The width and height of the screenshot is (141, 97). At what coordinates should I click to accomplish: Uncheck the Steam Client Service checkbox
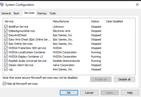[6, 65]
